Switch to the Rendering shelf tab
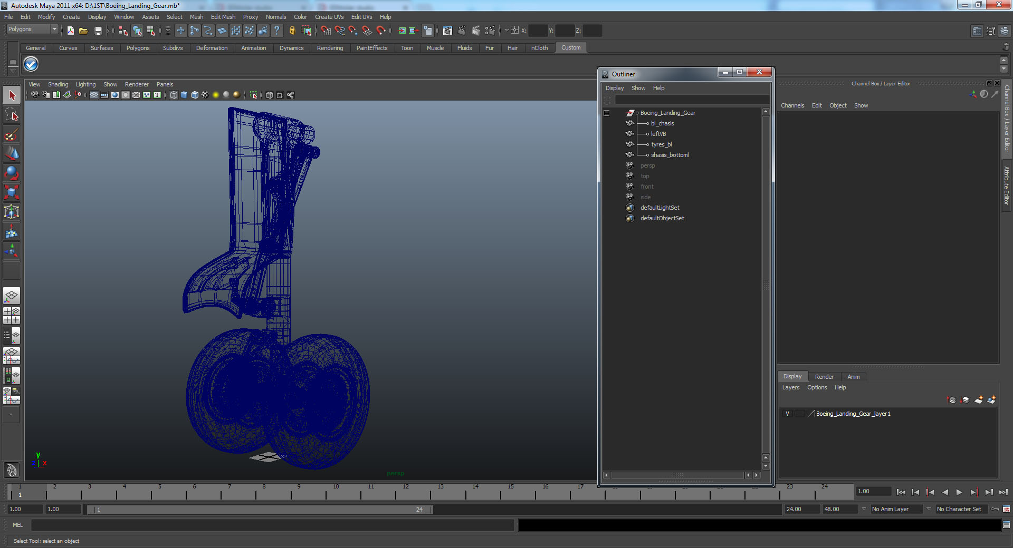The image size is (1013, 548). coord(330,48)
